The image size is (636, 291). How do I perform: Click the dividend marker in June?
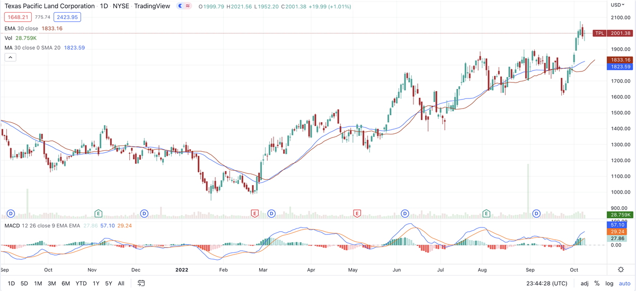pyautogui.click(x=405, y=213)
